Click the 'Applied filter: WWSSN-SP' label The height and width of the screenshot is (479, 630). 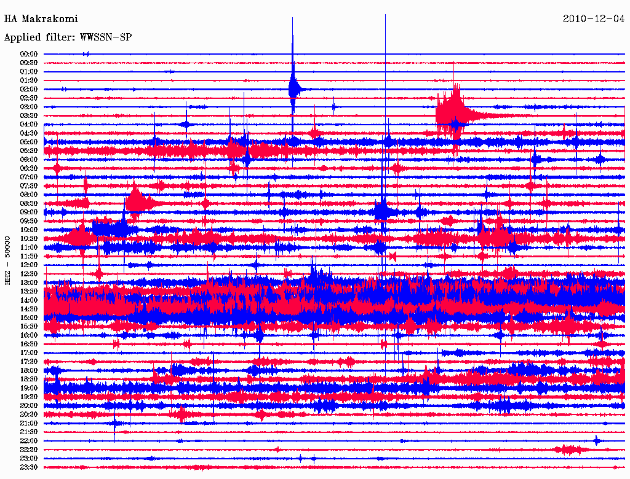[68, 37]
